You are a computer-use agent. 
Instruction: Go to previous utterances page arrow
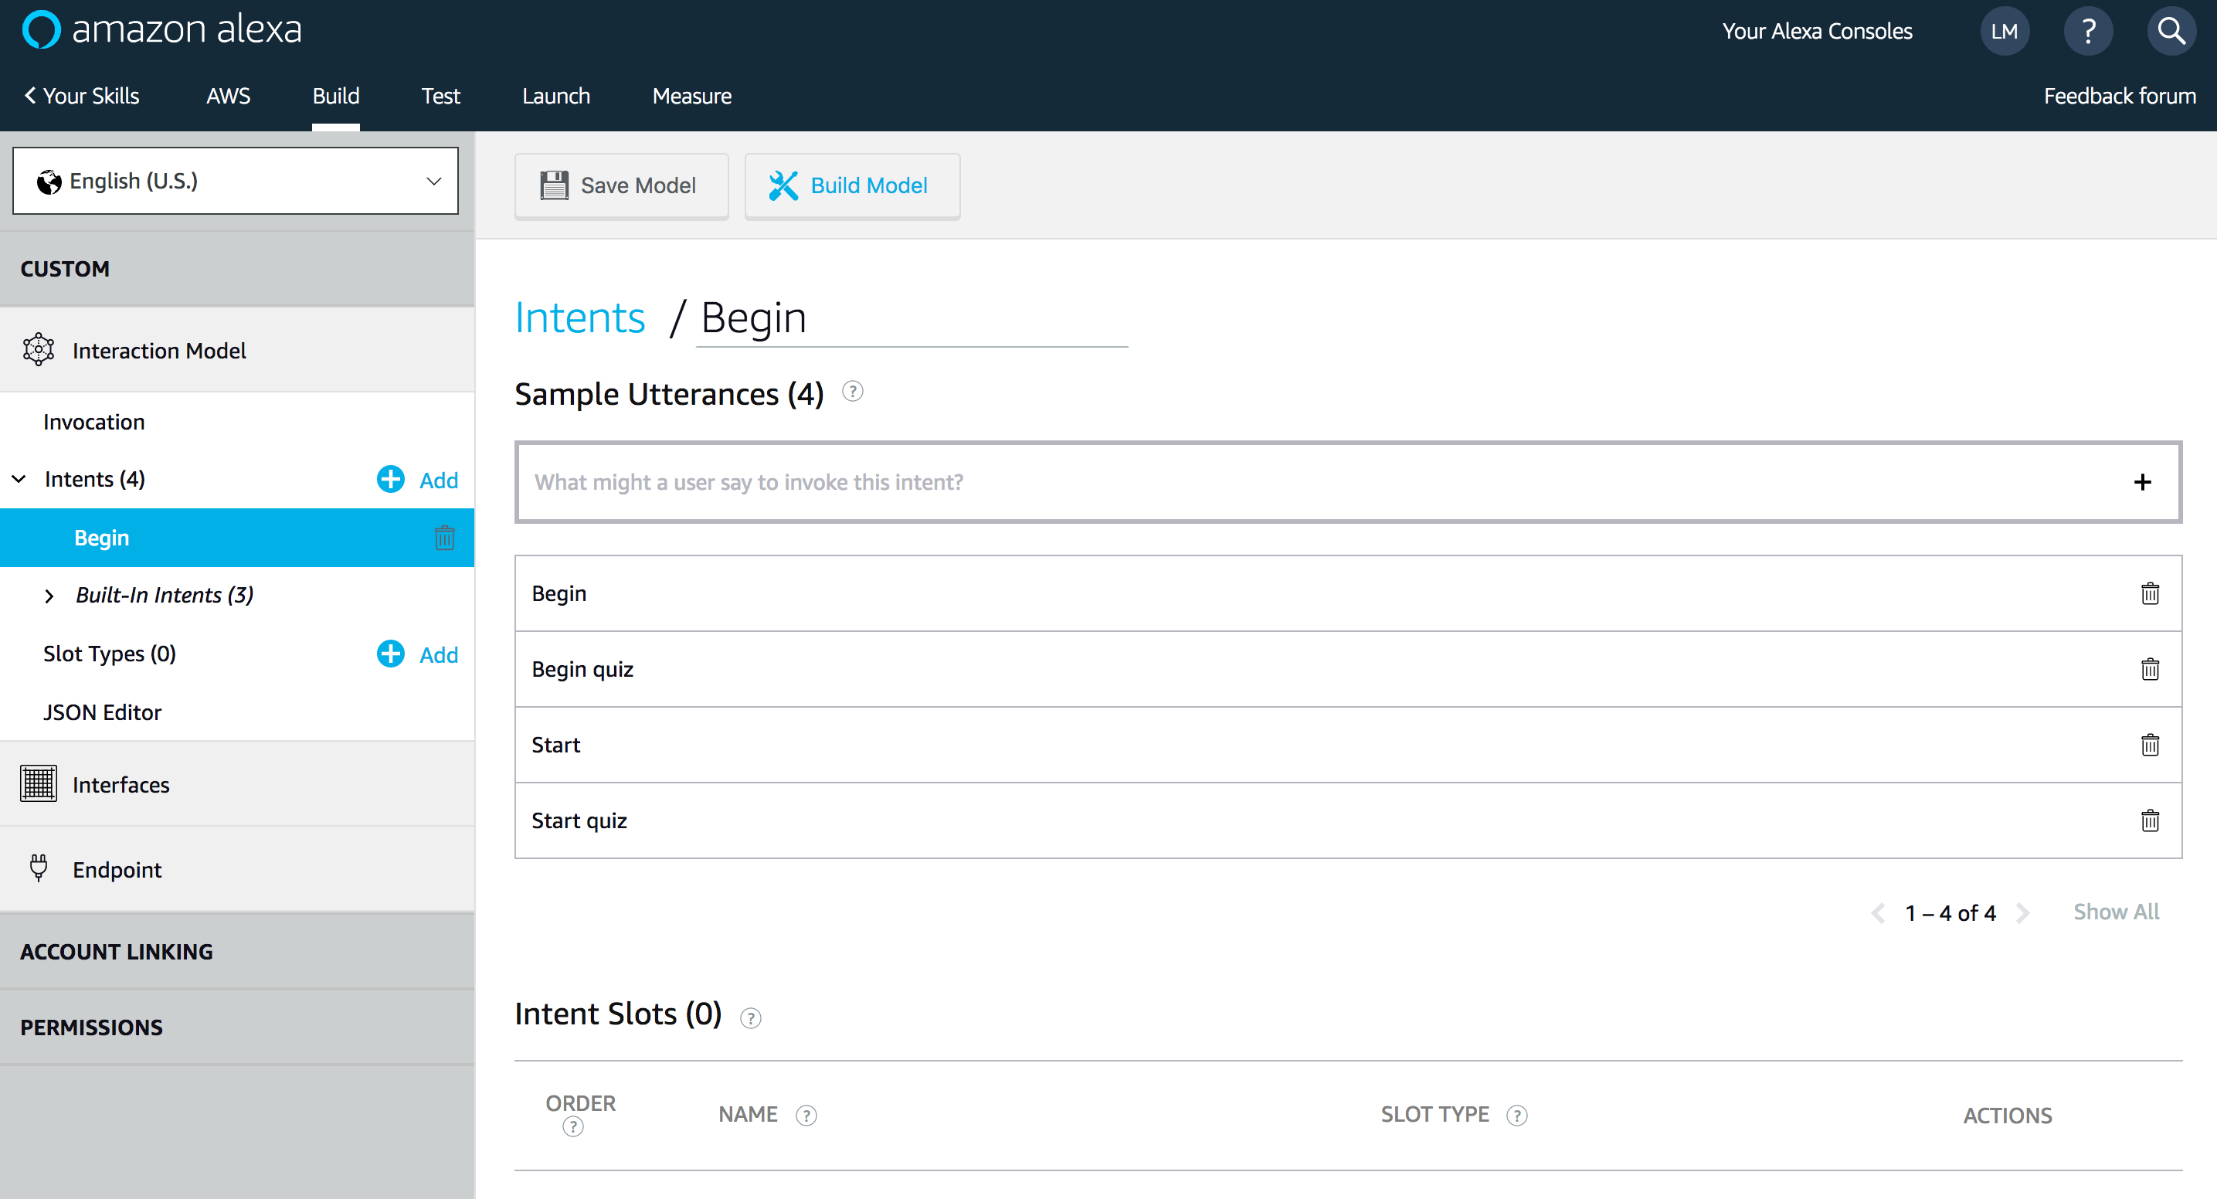[x=1878, y=912]
